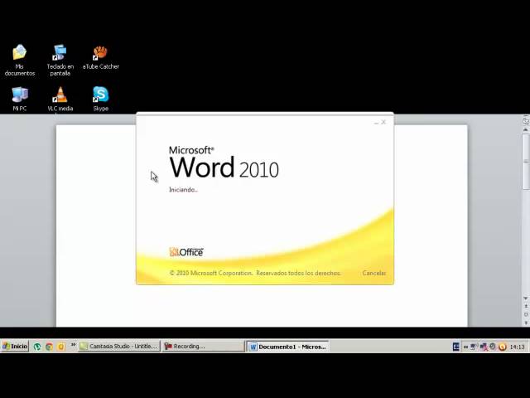Click the Iniciando status text

tap(183, 190)
